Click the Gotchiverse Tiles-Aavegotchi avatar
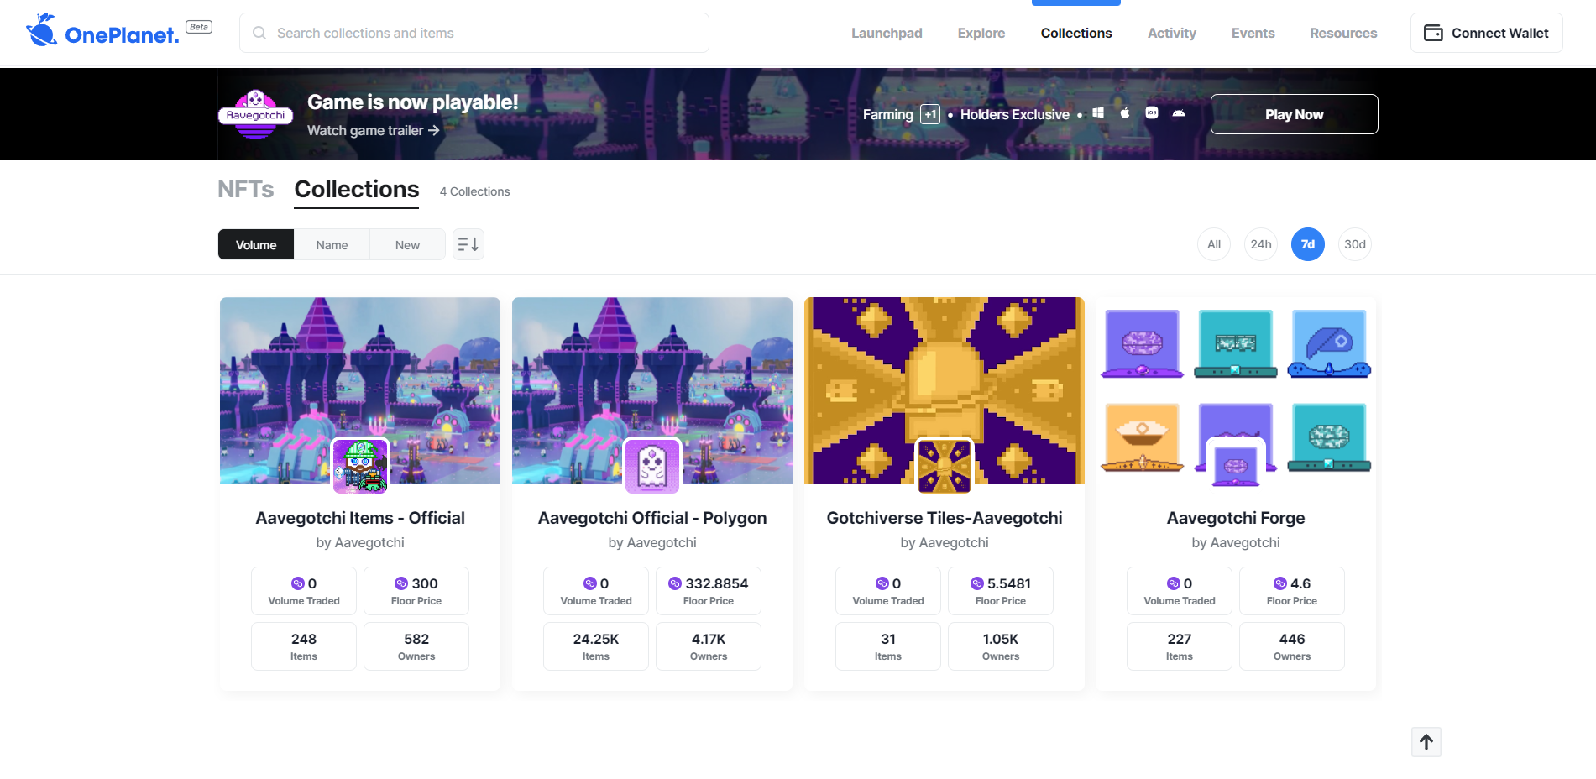Screen dimensions: 1596x779 pyautogui.click(x=945, y=466)
